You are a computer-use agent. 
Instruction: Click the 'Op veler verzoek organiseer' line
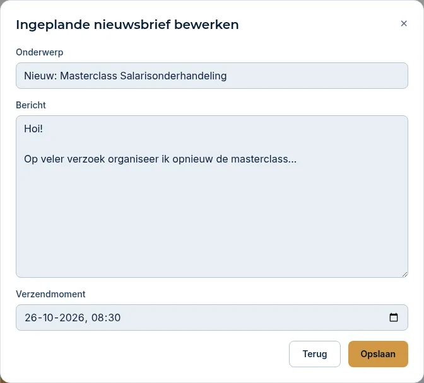160,159
